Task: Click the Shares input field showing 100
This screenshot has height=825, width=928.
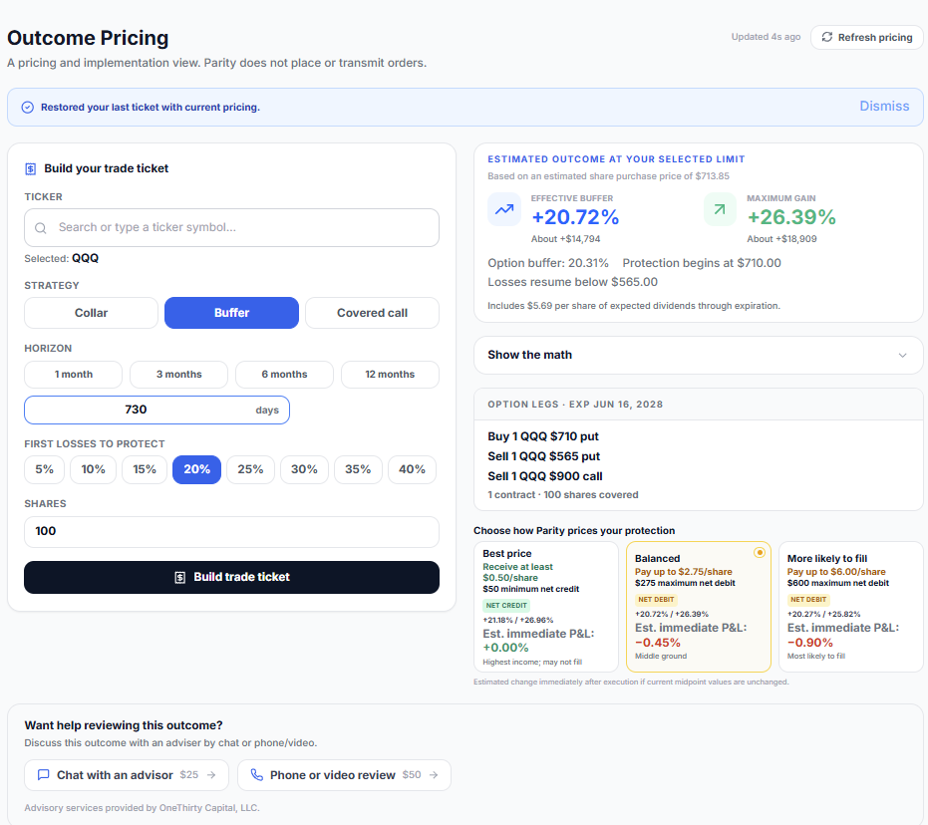Action: 231,532
